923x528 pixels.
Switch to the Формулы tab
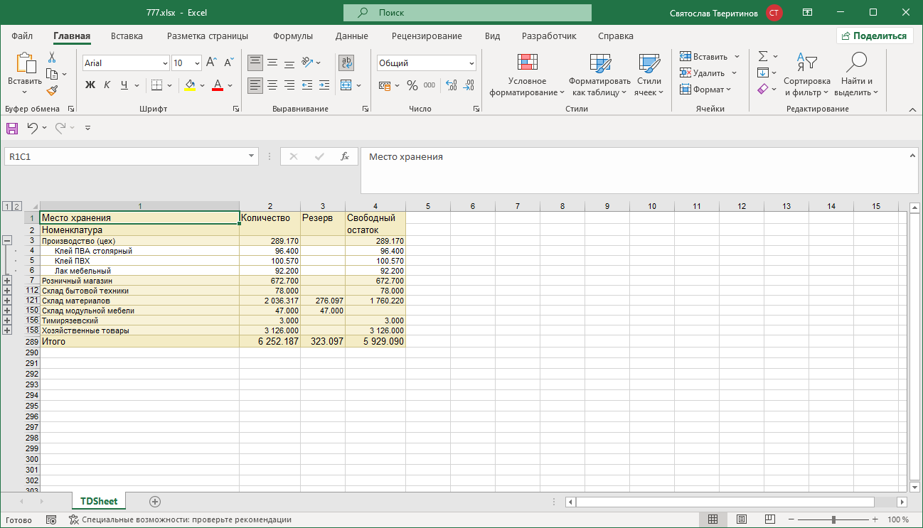click(x=293, y=36)
